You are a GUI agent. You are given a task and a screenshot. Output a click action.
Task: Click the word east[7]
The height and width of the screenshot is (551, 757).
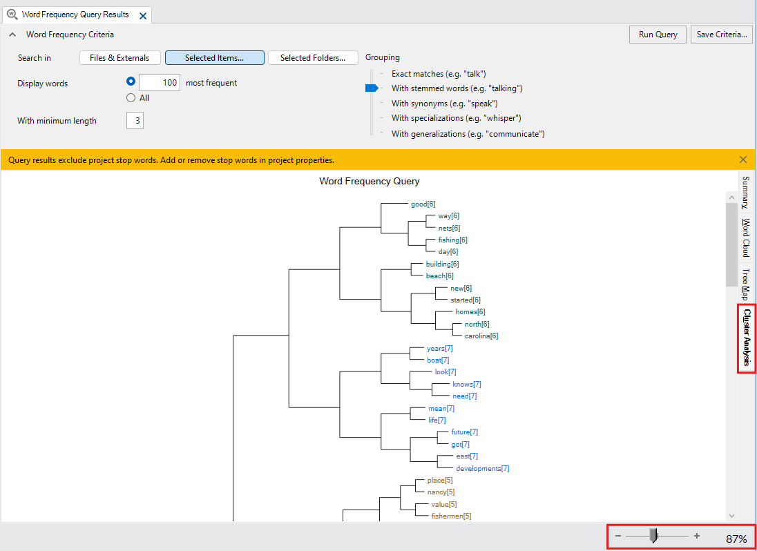click(467, 456)
